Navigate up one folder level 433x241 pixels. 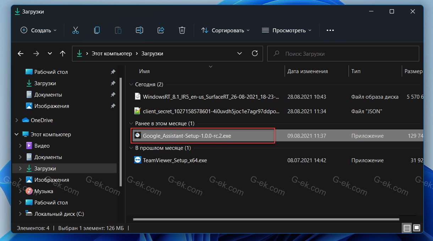click(x=62, y=53)
